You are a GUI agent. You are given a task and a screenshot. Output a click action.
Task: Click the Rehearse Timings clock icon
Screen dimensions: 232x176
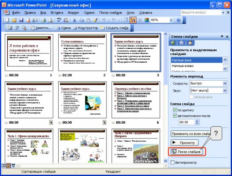[x=17, y=28]
